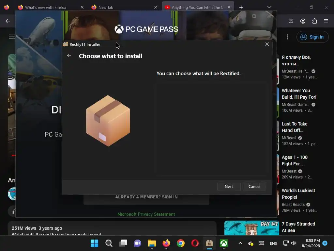Click the Rectify11 Installer title icon
The height and width of the screenshot is (251, 334).
66,44
